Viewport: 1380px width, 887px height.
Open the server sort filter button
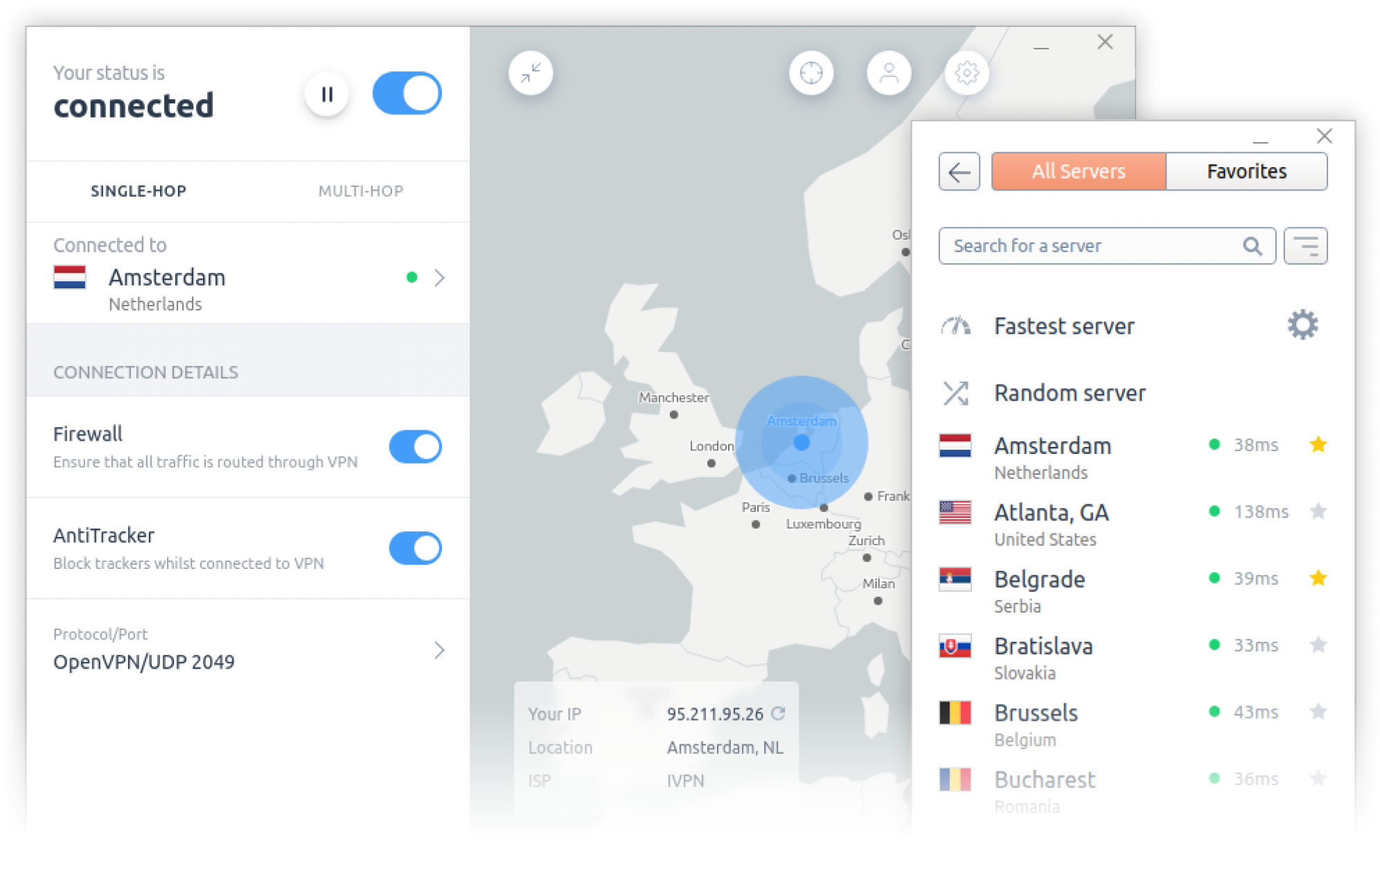(1305, 246)
